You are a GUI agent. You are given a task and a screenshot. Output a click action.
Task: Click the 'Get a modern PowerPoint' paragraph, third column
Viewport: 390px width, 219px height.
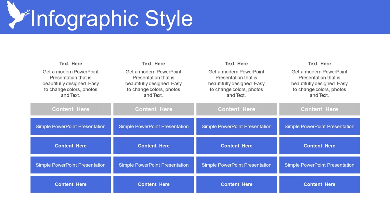(x=236, y=83)
